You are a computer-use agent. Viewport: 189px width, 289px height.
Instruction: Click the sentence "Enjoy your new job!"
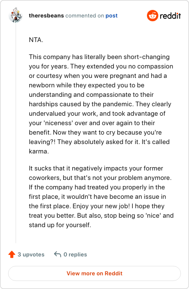(x=101, y=206)
